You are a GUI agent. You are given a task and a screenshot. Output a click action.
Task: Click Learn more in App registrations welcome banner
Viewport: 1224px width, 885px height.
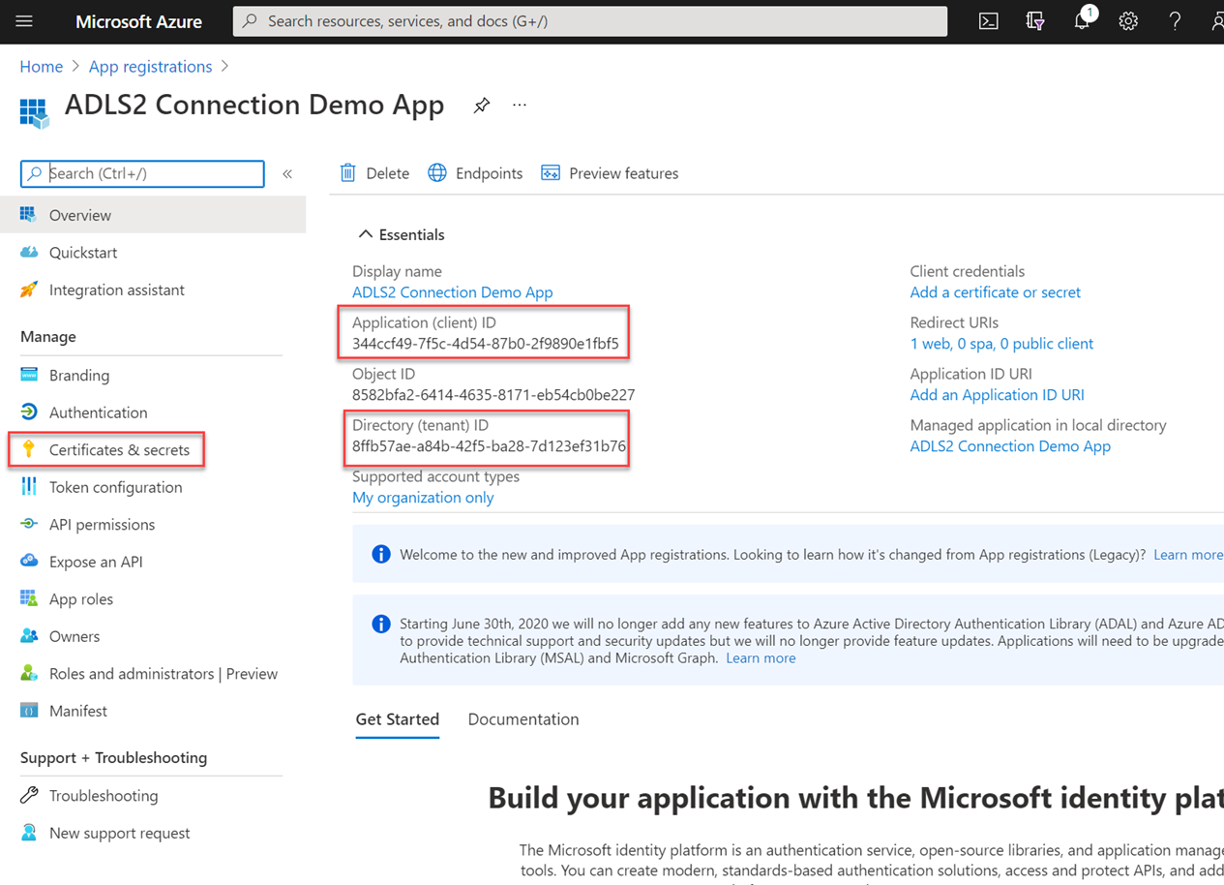[x=1188, y=555]
